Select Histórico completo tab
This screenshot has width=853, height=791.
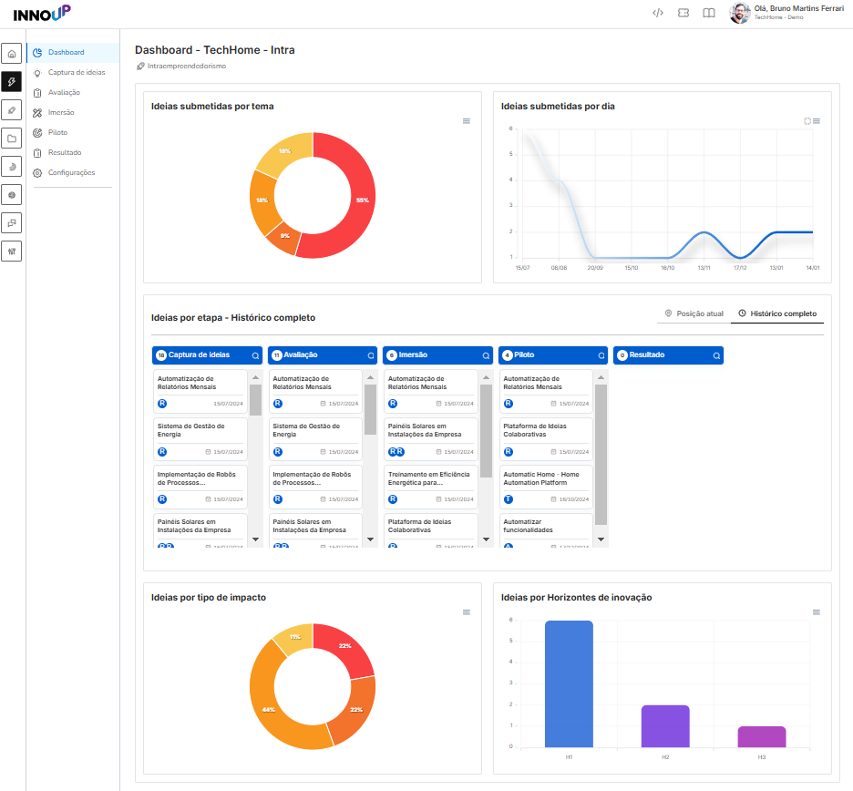pyautogui.click(x=776, y=313)
